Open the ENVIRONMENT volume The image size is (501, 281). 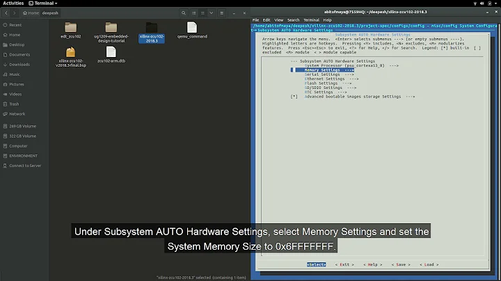pyautogui.click(x=24, y=156)
